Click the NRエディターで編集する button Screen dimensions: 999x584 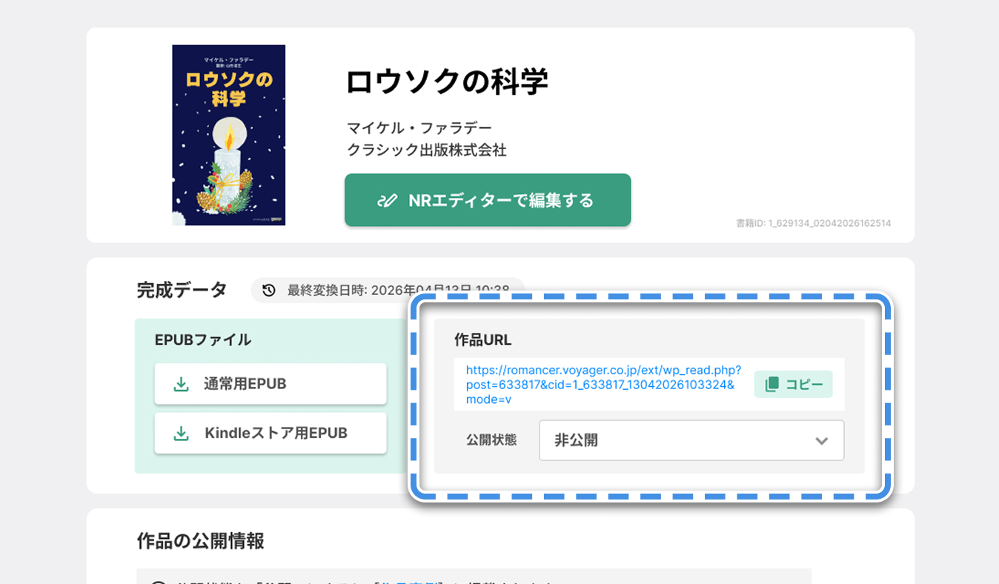point(488,200)
